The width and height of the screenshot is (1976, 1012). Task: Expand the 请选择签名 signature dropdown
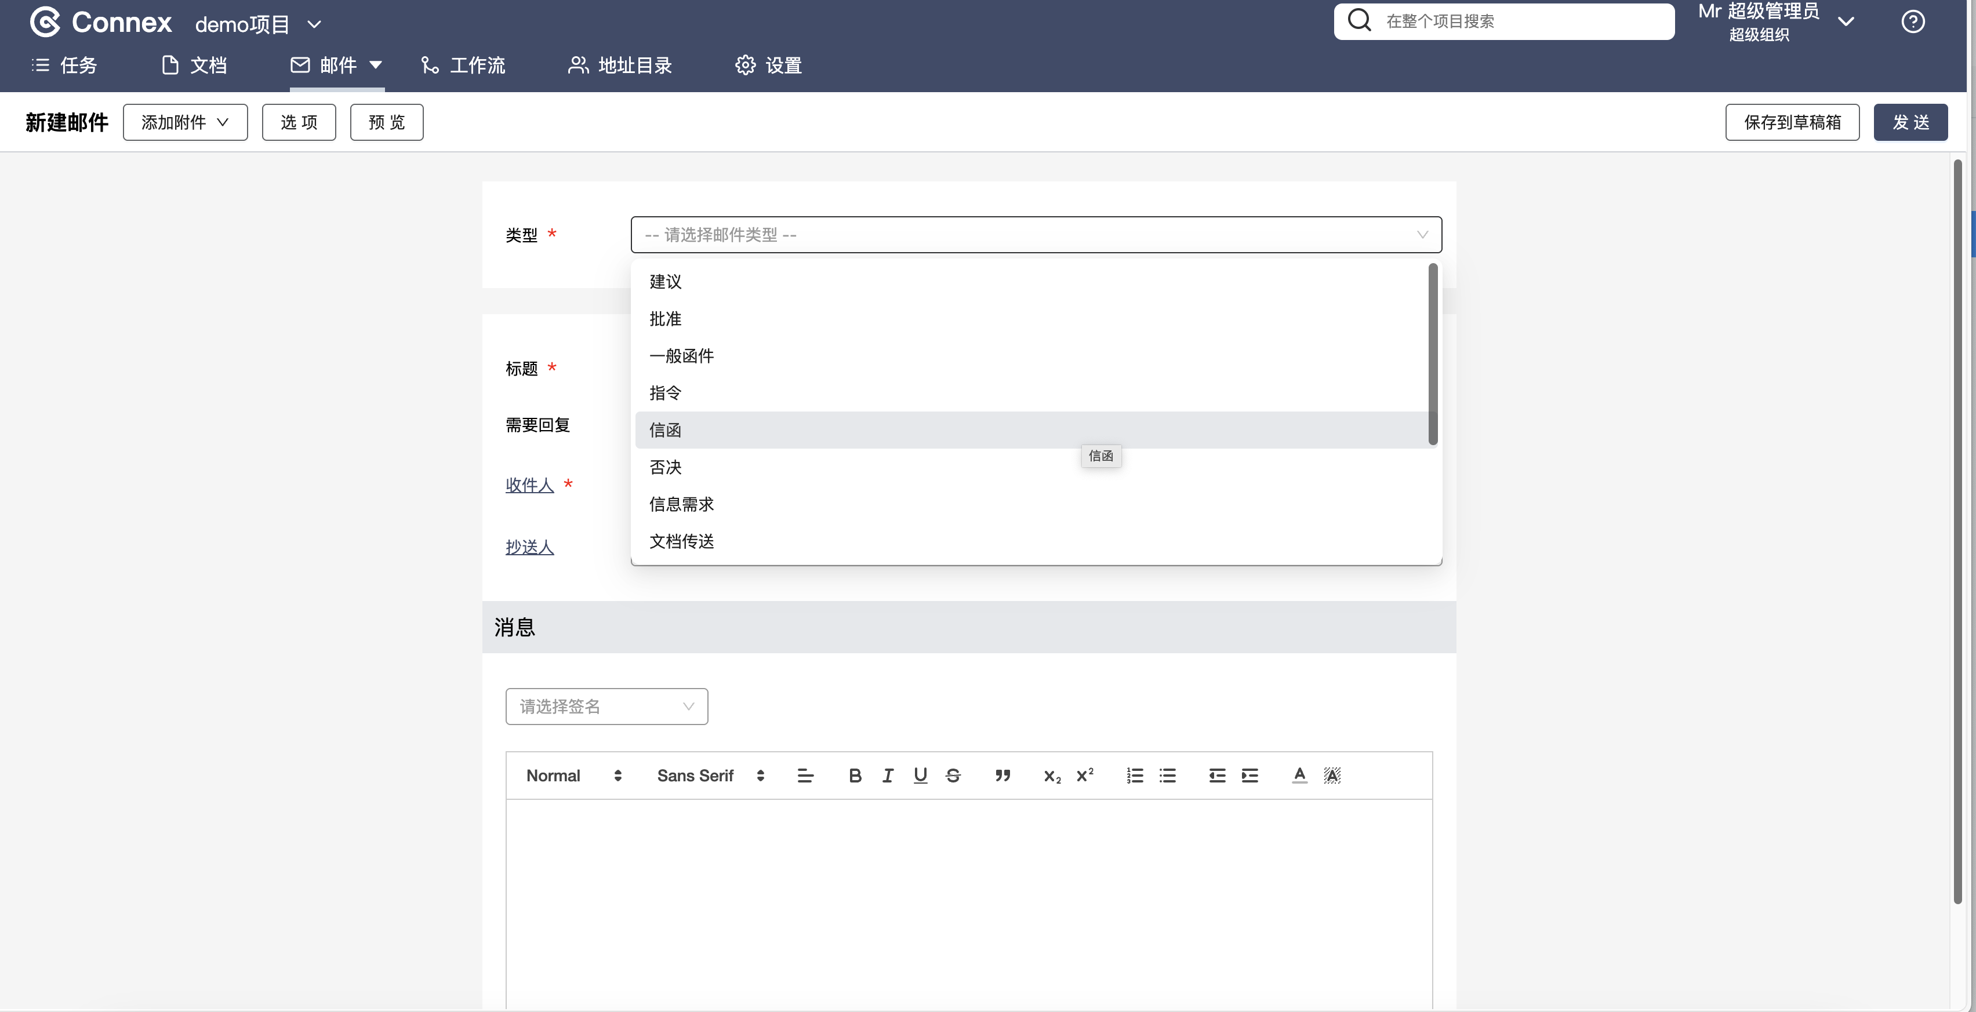pyautogui.click(x=606, y=706)
